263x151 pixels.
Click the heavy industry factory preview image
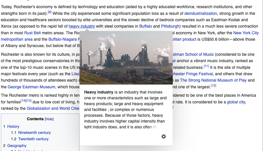click(126, 58)
